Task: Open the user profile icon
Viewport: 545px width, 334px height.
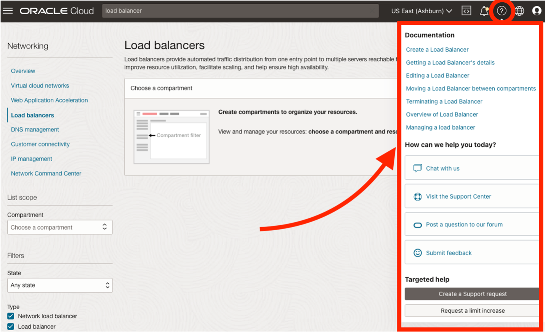Action: (x=537, y=10)
